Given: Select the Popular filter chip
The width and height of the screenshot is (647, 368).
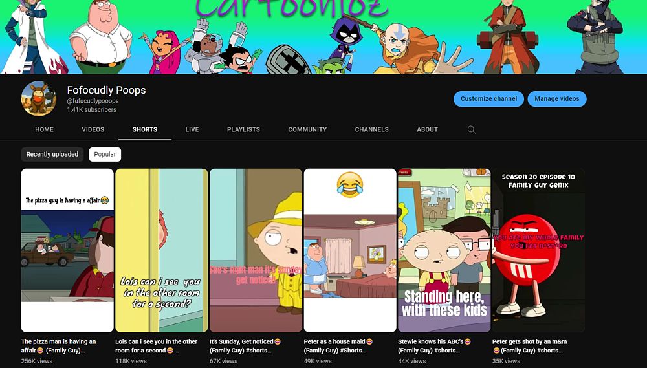Looking at the screenshot, I should tap(105, 155).
